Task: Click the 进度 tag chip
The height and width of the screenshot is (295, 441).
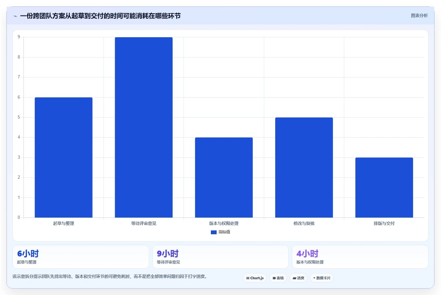Action: click(298, 278)
